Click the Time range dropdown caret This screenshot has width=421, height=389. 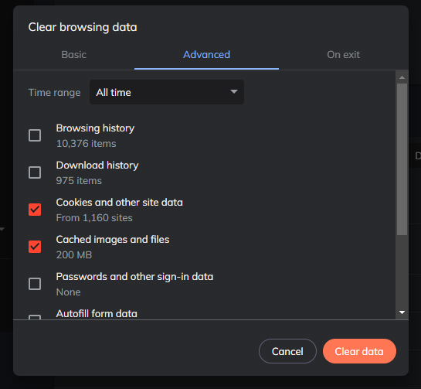[x=234, y=92]
